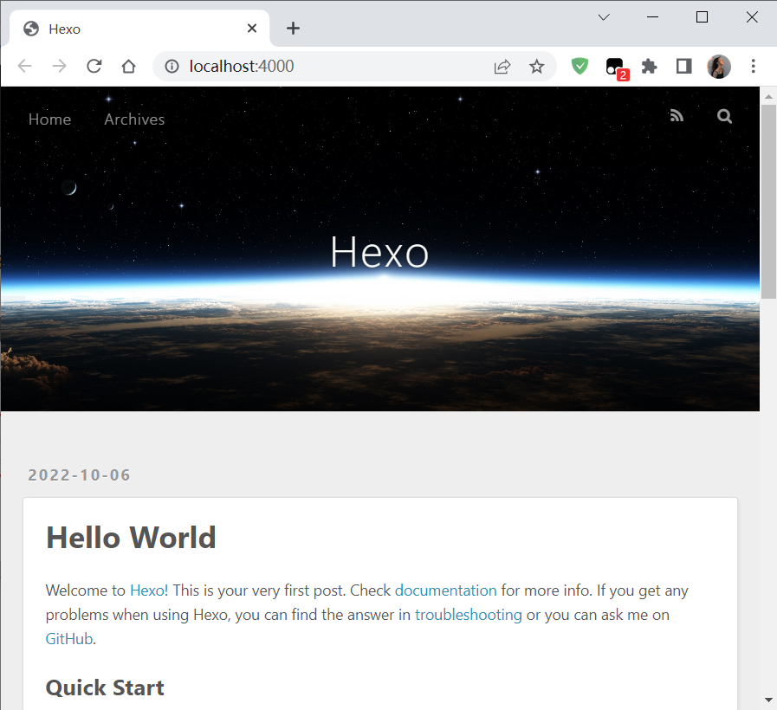Open Archives in blog navigation

(x=134, y=119)
